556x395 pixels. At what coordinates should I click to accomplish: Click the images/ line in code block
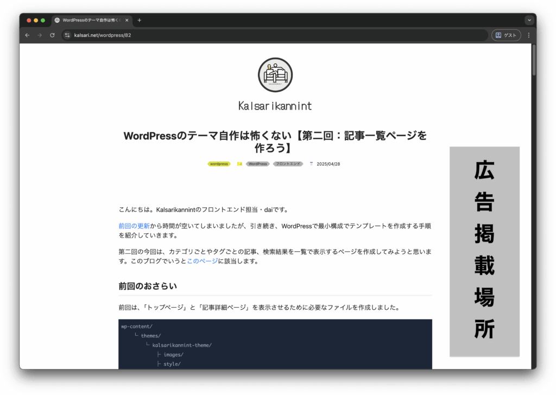click(x=173, y=355)
